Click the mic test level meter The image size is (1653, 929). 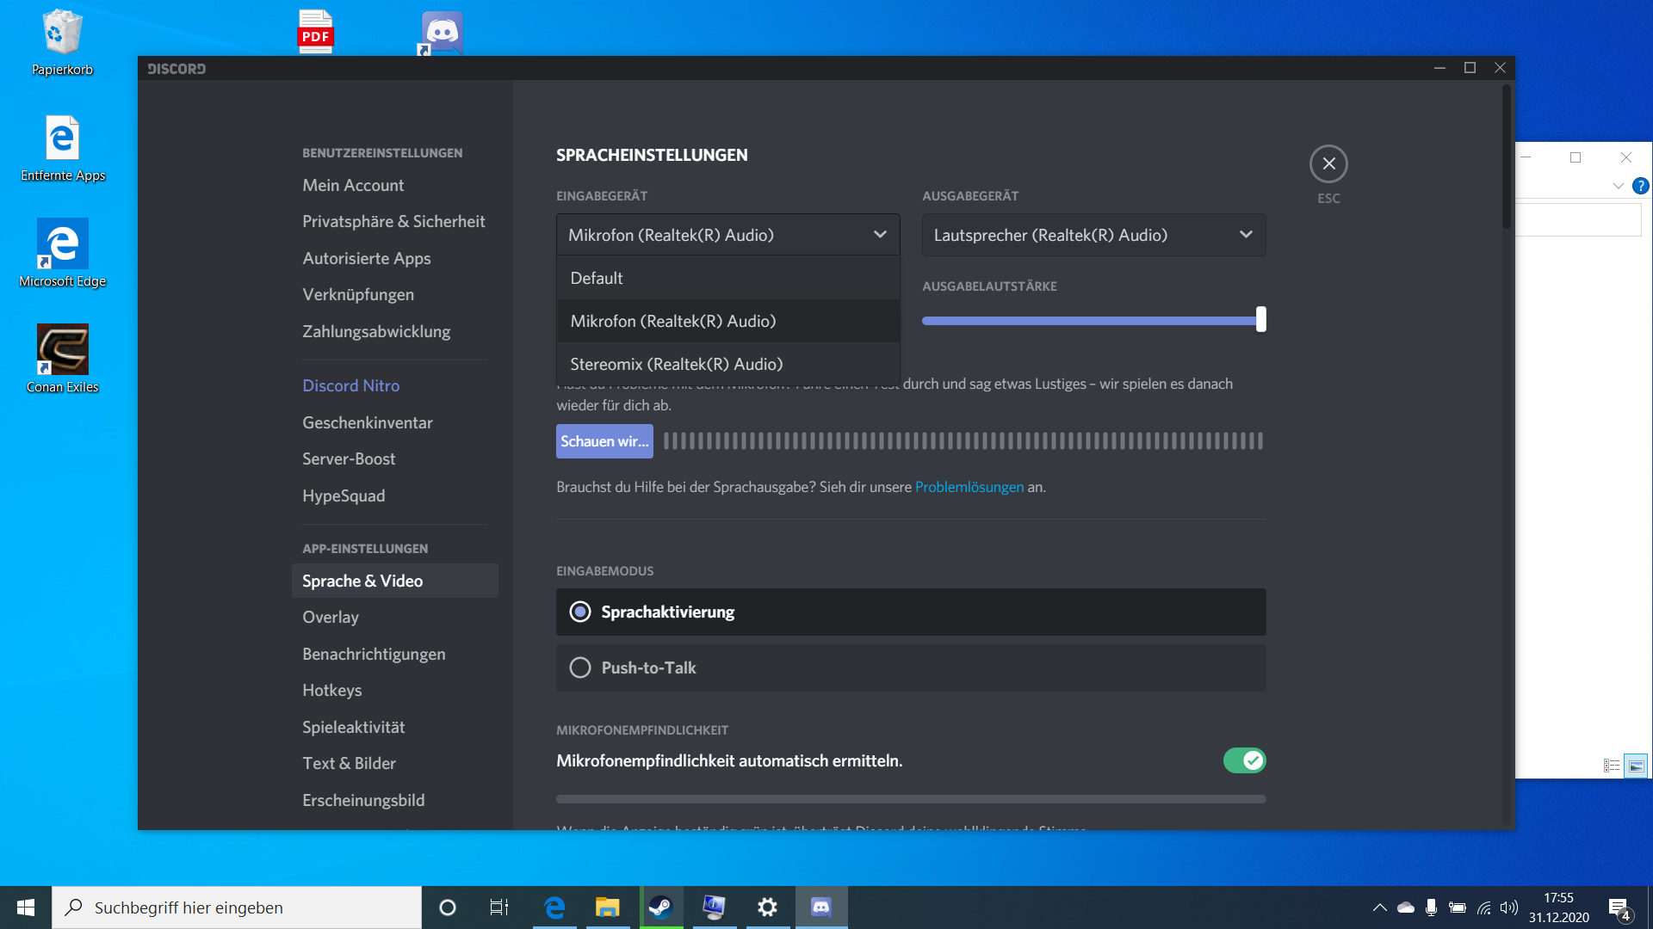click(963, 441)
